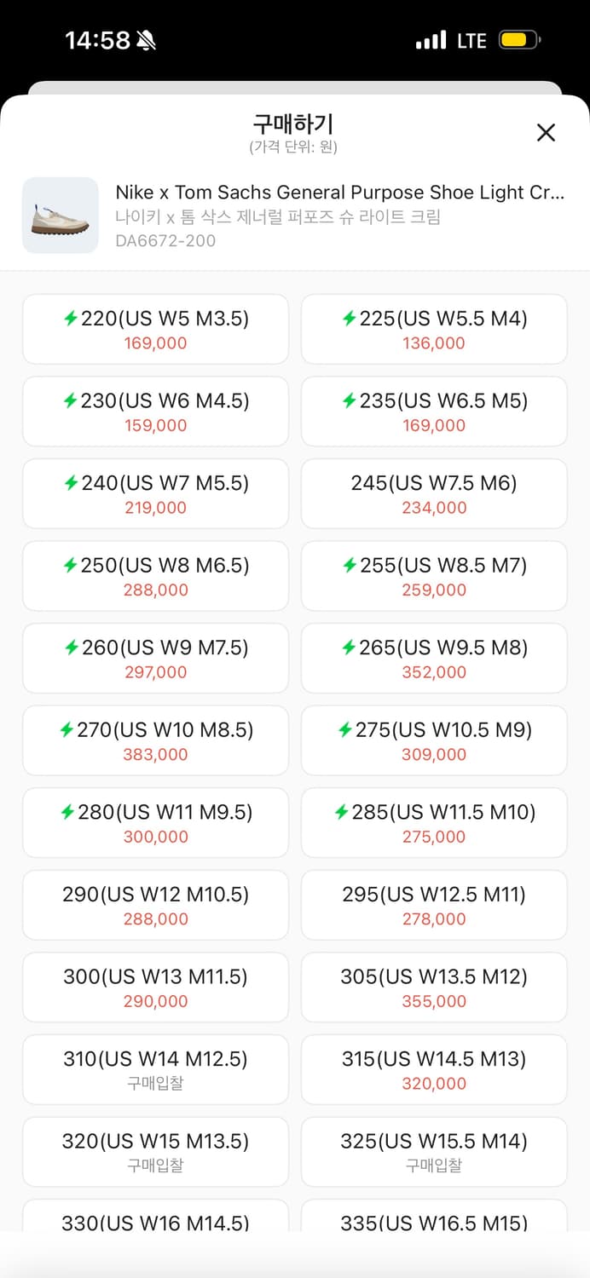Close the purchase sheet with X icon
Viewport: 590px width, 1278px height.
pos(546,132)
